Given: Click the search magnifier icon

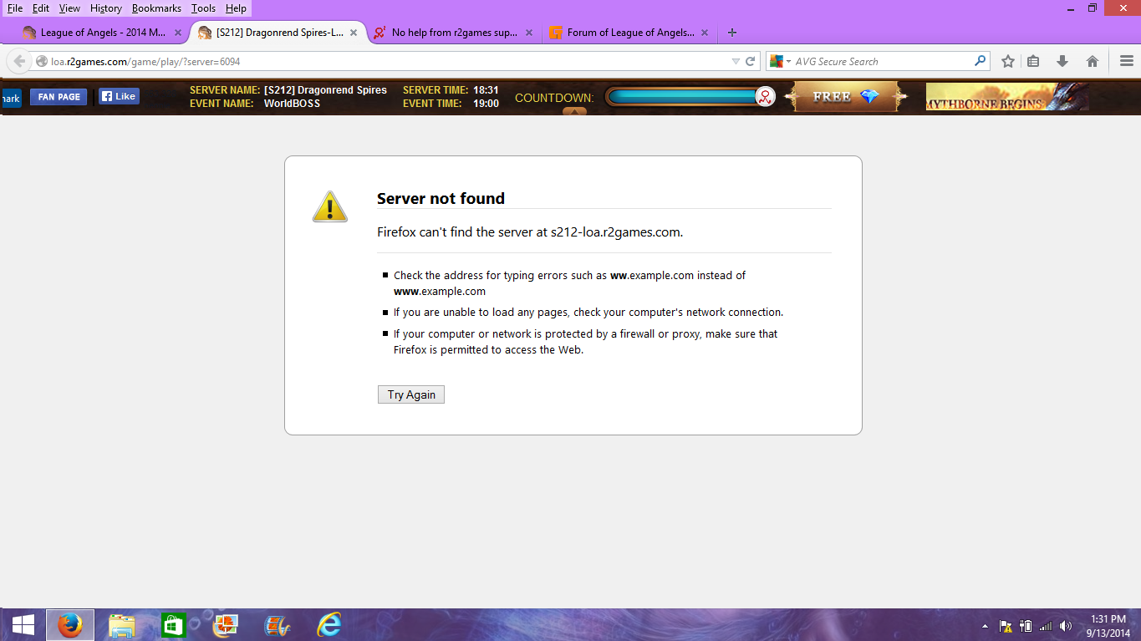Looking at the screenshot, I should [x=980, y=61].
